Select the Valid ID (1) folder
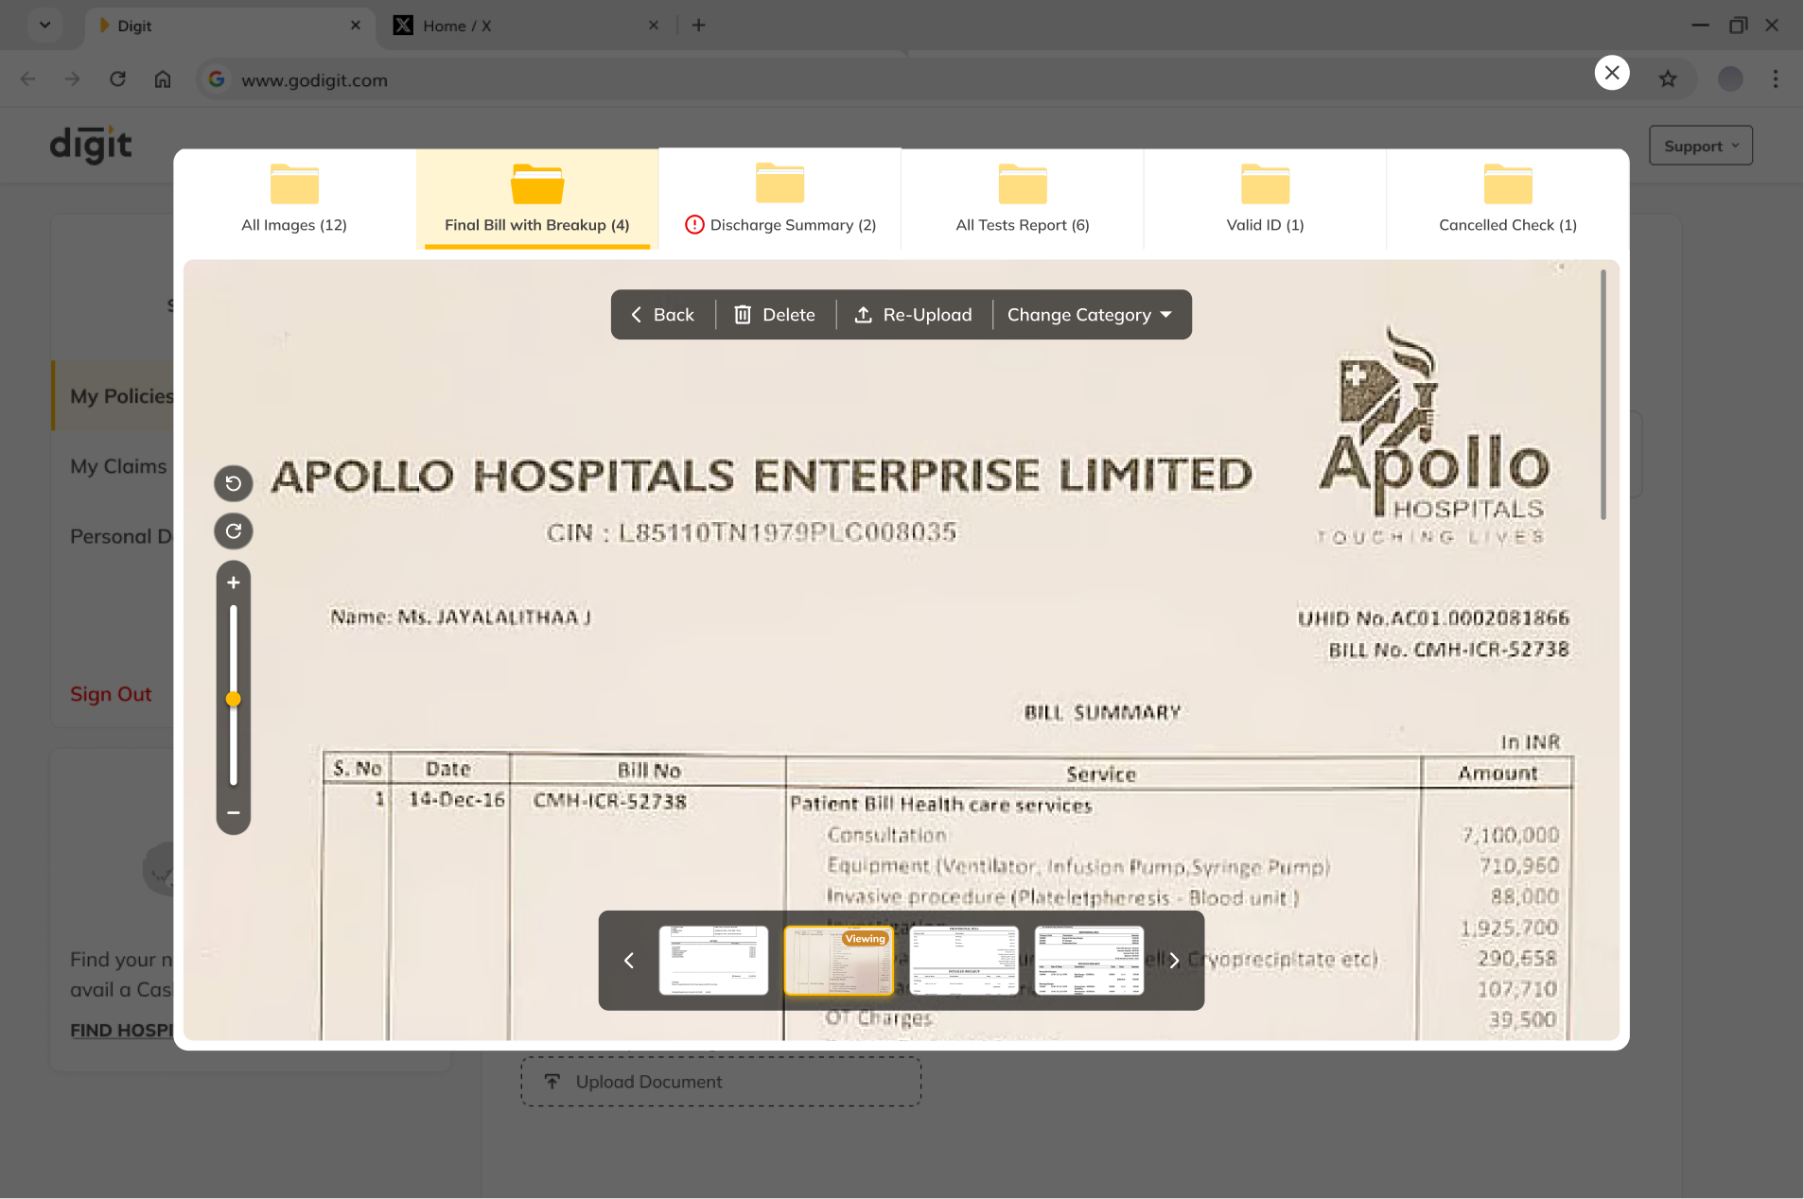Screen dimensions: 1804x1199 1265,200
